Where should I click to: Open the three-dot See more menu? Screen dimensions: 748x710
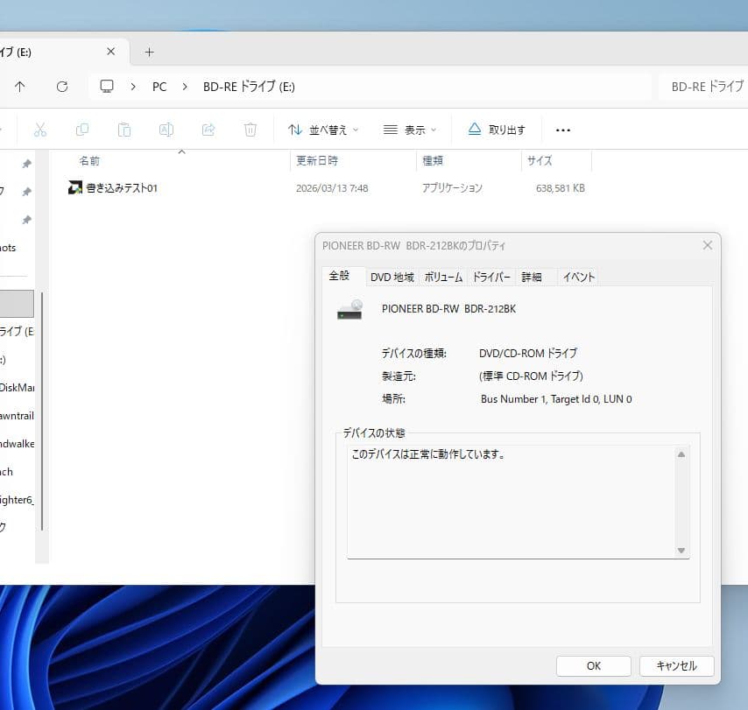tap(563, 130)
